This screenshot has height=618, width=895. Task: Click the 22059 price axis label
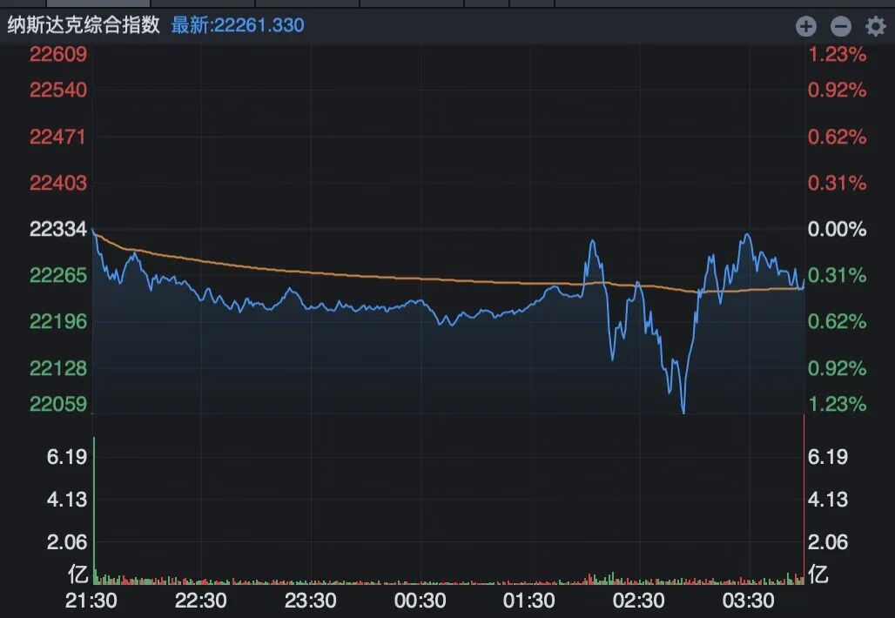pos(57,404)
